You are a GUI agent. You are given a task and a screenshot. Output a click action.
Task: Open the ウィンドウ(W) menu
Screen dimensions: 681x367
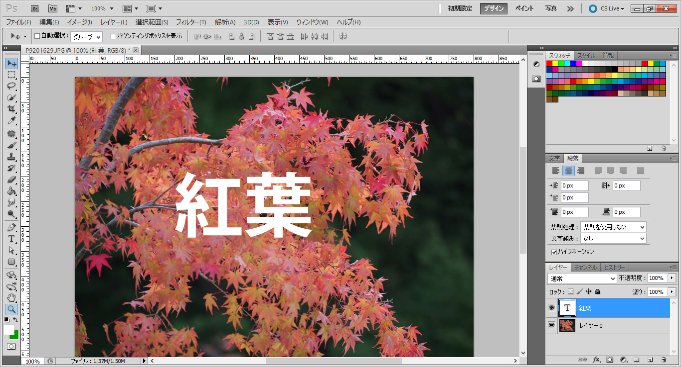point(312,22)
